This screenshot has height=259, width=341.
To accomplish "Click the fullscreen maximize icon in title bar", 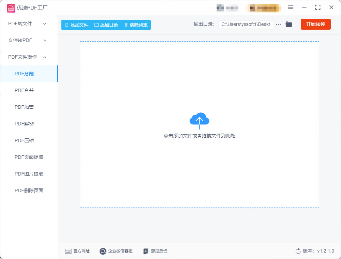I will (318, 7).
